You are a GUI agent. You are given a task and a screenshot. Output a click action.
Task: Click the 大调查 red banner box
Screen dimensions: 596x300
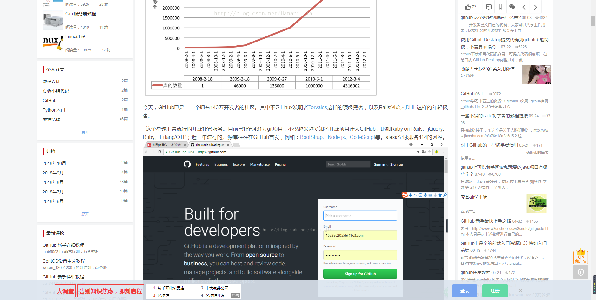pos(65,291)
